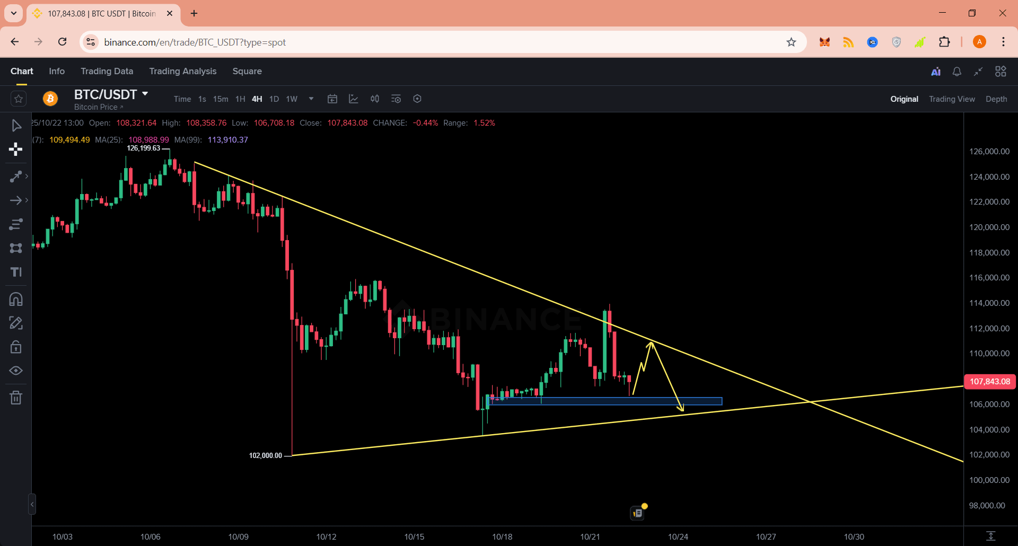Expand more time intervals dropdown

click(311, 99)
